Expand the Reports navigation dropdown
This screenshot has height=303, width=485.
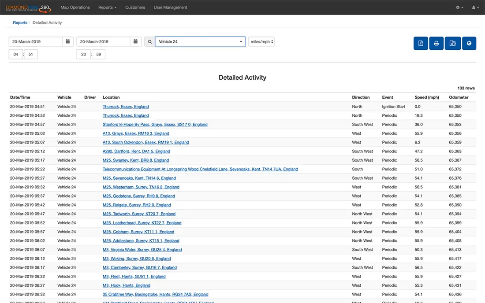click(x=107, y=7)
